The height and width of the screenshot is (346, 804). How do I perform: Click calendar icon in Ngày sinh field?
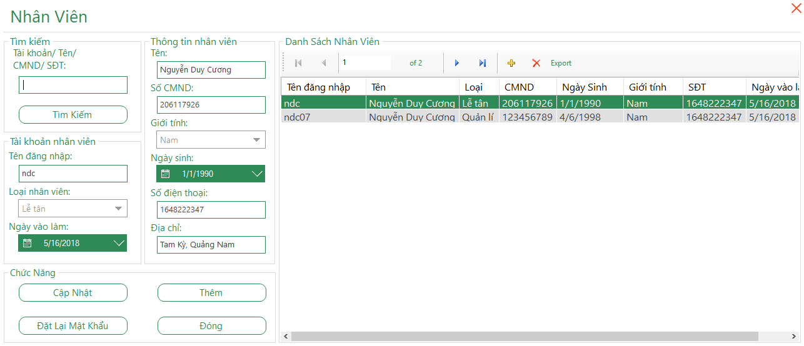click(x=166, y=174)
